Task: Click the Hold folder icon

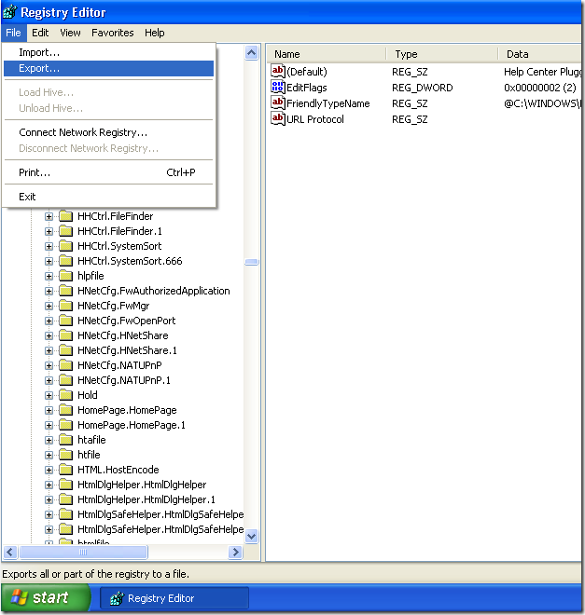Action: coord(65,395)
